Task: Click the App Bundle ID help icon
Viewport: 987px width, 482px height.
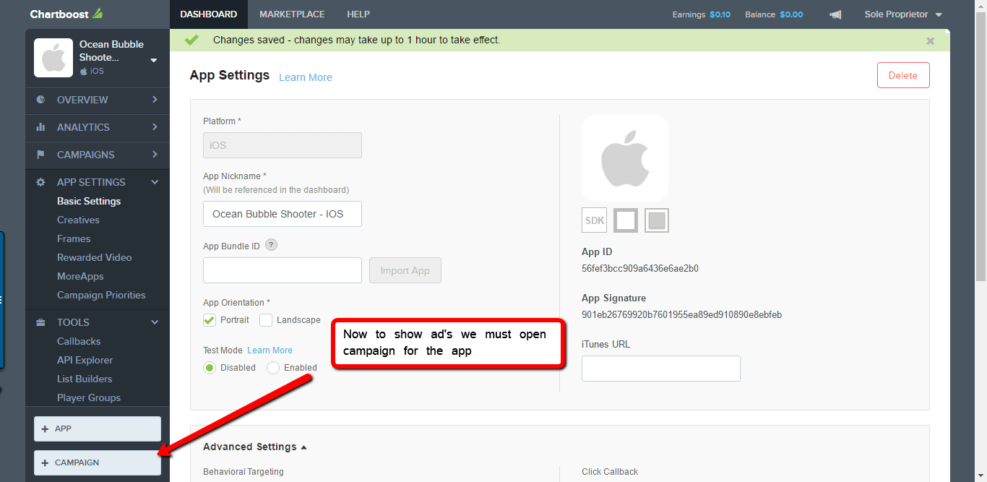Action: coord(271,245)
